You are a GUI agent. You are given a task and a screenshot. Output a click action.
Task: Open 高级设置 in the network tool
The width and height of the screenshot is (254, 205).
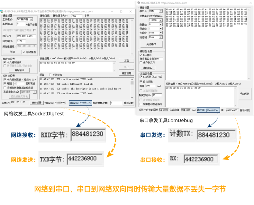36,103
